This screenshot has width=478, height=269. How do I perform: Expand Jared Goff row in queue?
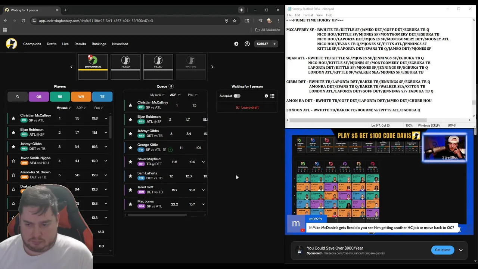[x=203, y=190]
